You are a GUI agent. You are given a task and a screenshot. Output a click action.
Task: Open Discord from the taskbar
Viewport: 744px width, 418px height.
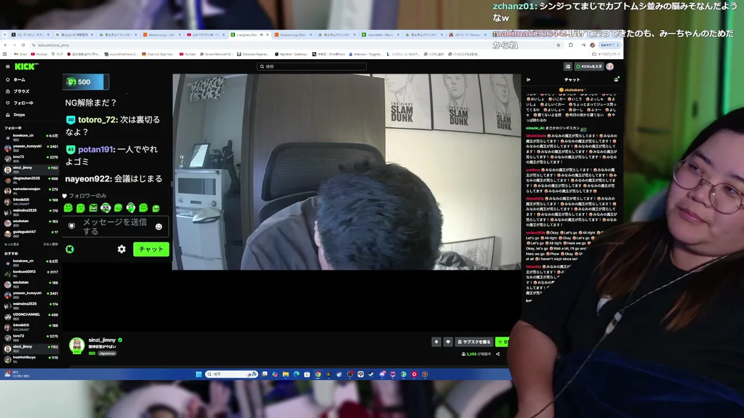382,374
